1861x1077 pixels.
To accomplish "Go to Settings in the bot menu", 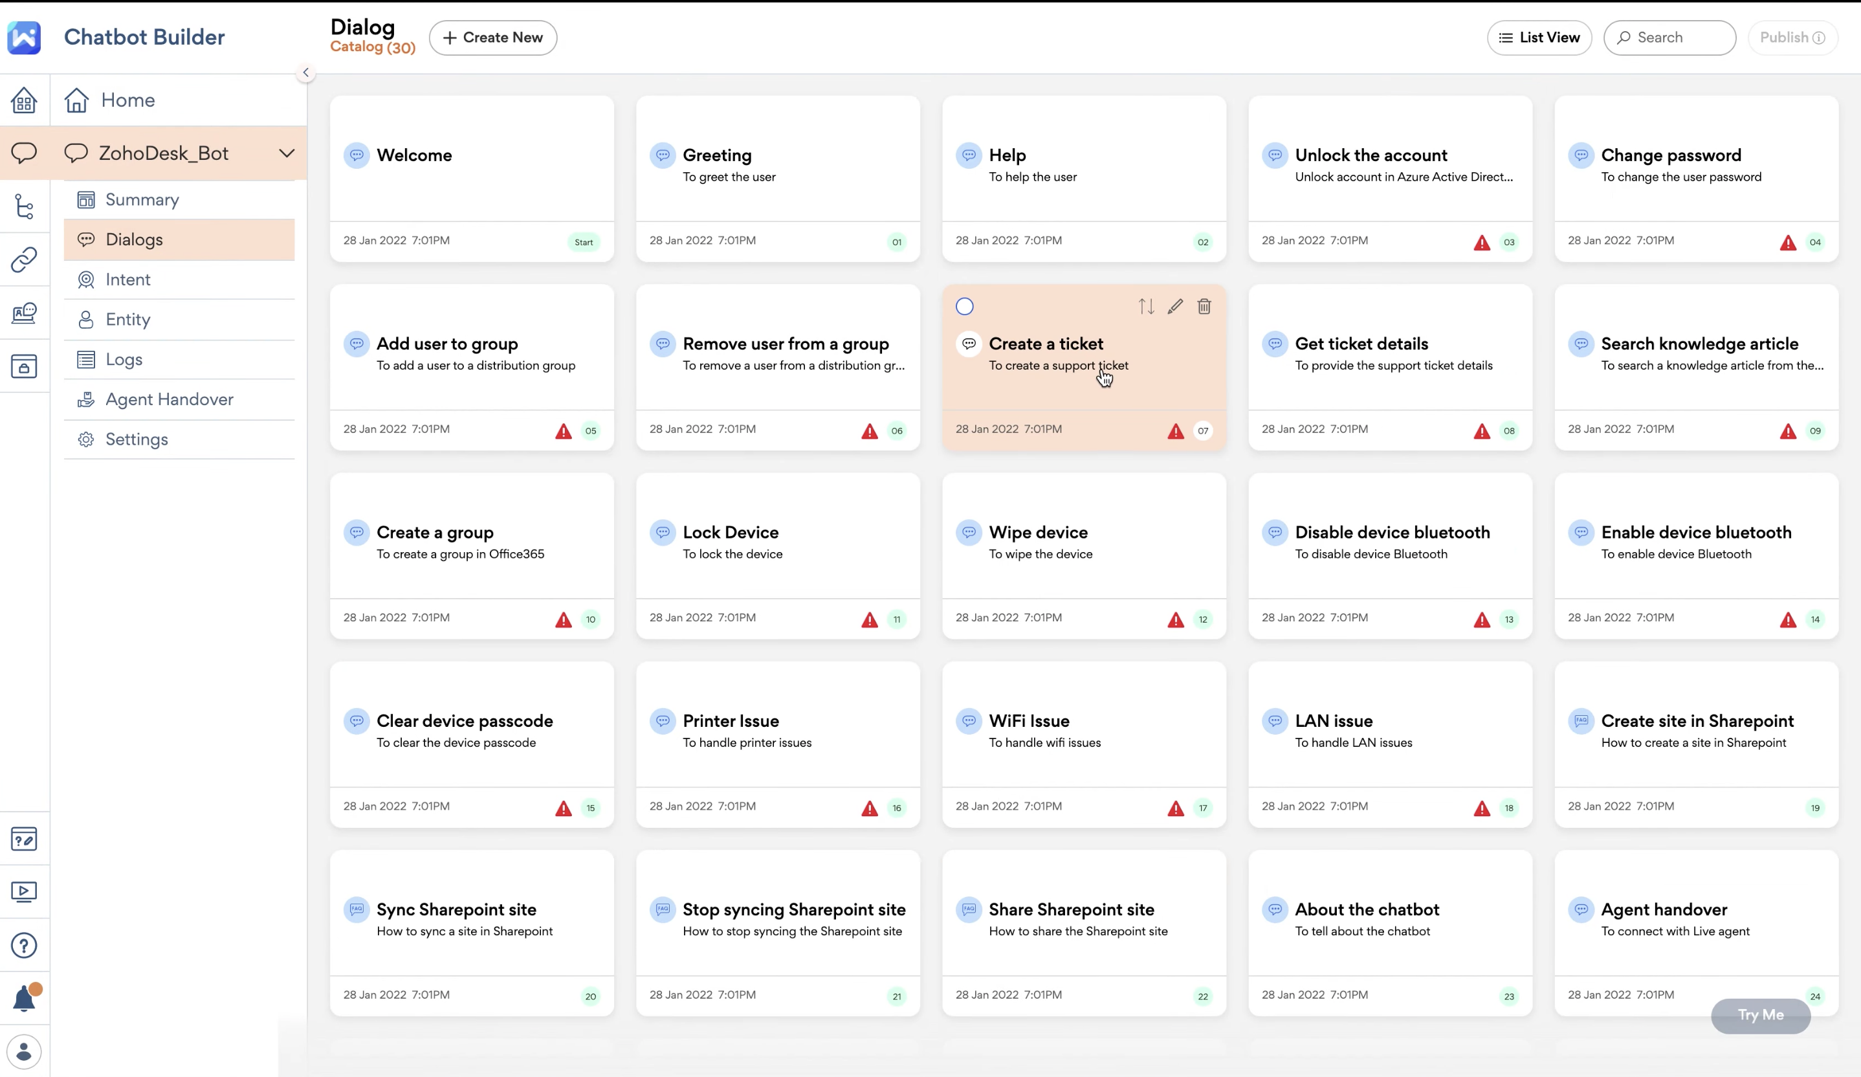I will (137, 439).
